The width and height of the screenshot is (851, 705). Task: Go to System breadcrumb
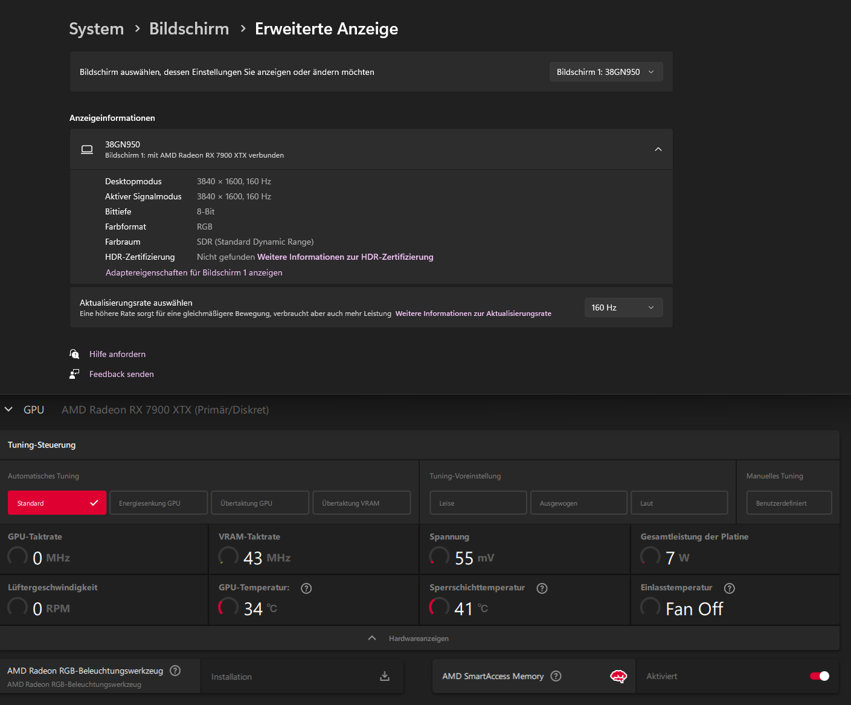coord(96,29)
